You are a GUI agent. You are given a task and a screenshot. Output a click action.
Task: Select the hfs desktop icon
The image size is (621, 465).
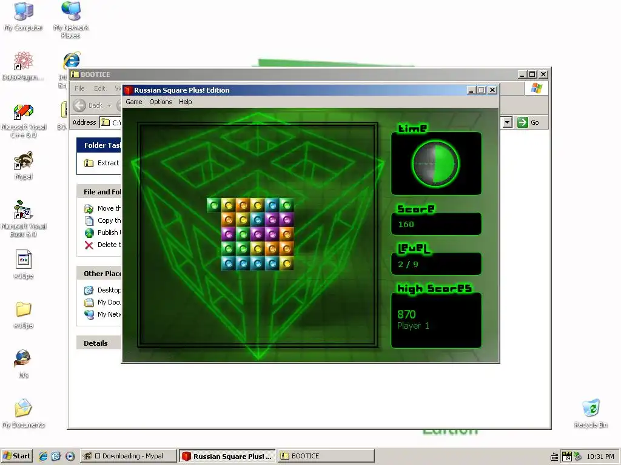(23, 364)
